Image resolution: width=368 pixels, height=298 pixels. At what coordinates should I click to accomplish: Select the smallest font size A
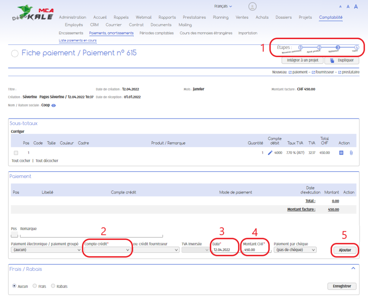(340, 7)
